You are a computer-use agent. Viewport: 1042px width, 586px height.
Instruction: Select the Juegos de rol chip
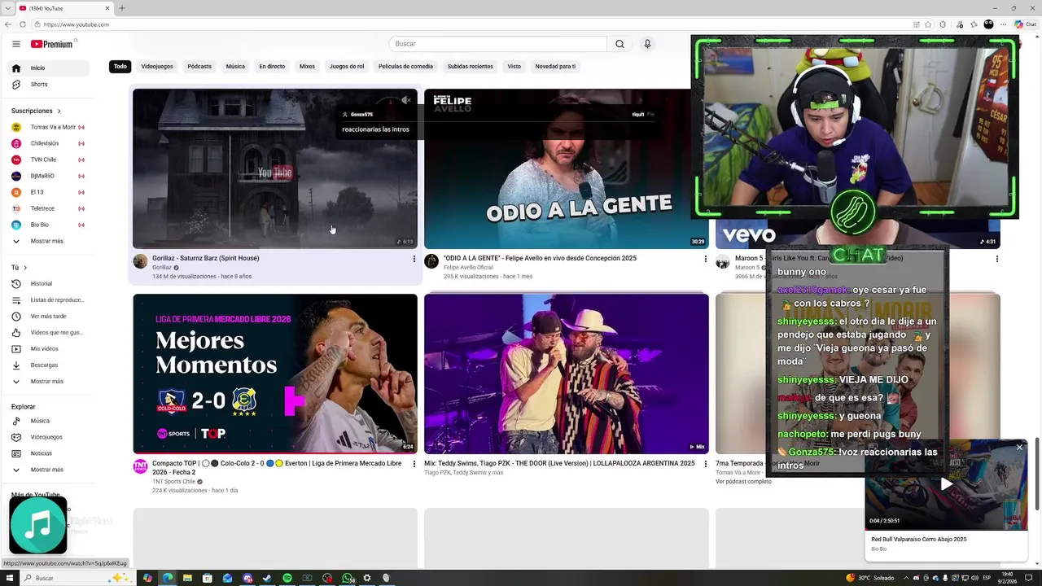(x=347, y=67)
